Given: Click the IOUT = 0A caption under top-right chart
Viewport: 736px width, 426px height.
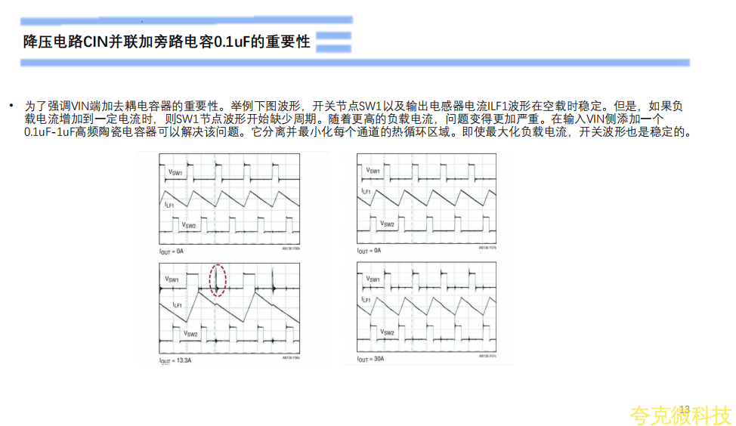Looking at the screenshot, I should (371, 250).
